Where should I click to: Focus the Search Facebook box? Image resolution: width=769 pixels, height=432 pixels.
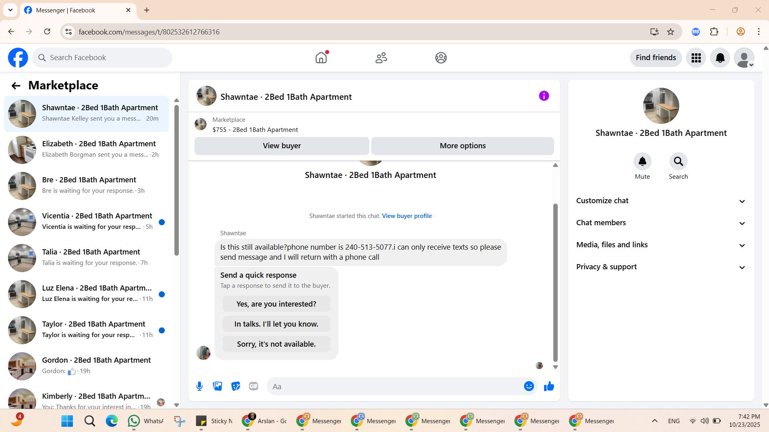pyautogui.click(x=102, y=58)
